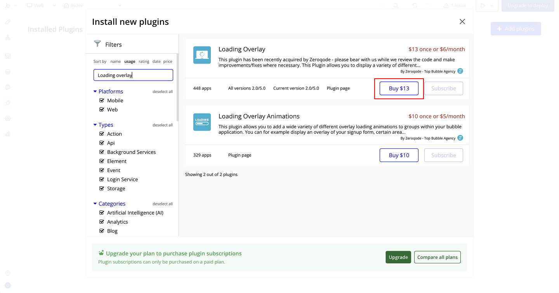Viewport: 559px width, 293px height.
Task: Collapse the Categories filter section
Action: [x=95, y=204]
